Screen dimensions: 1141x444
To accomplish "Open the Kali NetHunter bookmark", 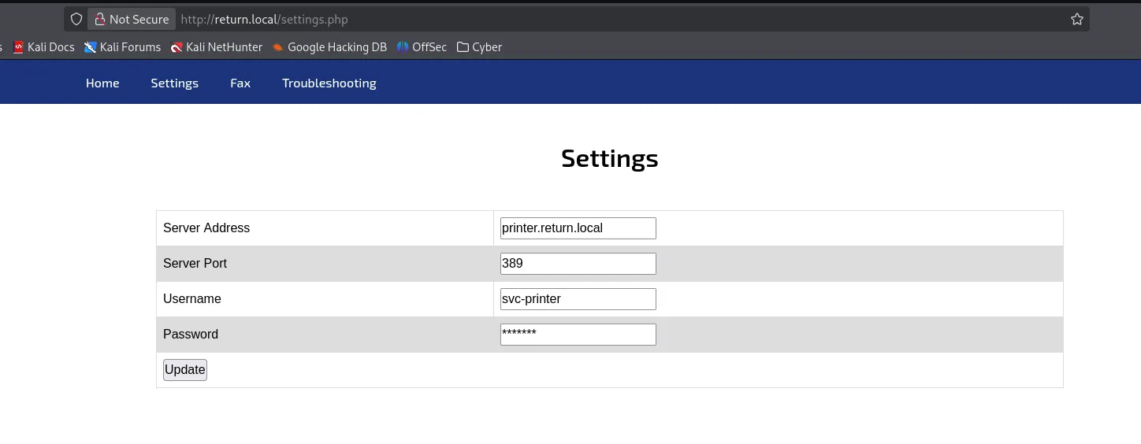I will (217, 47).
